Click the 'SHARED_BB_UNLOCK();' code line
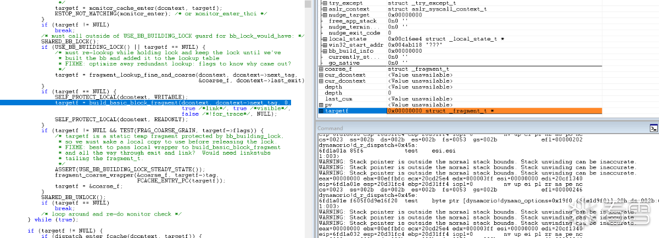659x238 pixels. click(x=73, y=197)
